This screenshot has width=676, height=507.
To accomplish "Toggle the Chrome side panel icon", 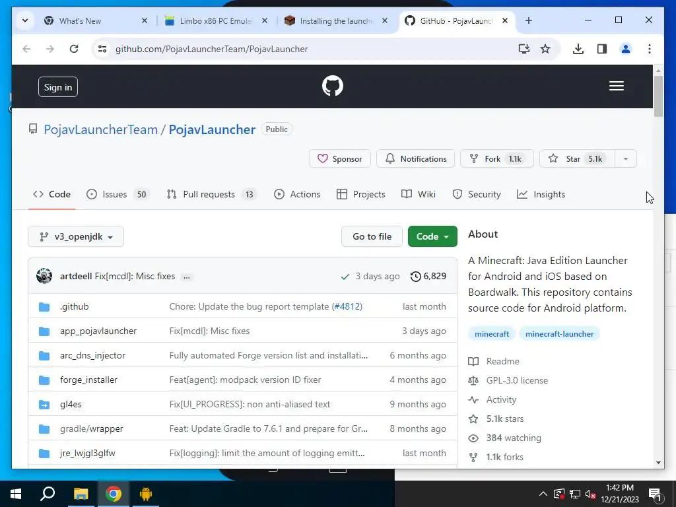I will pos(602,49).
